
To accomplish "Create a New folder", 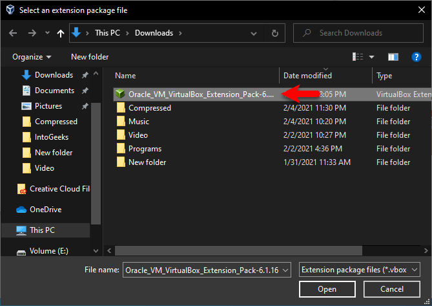I will 90,57.
